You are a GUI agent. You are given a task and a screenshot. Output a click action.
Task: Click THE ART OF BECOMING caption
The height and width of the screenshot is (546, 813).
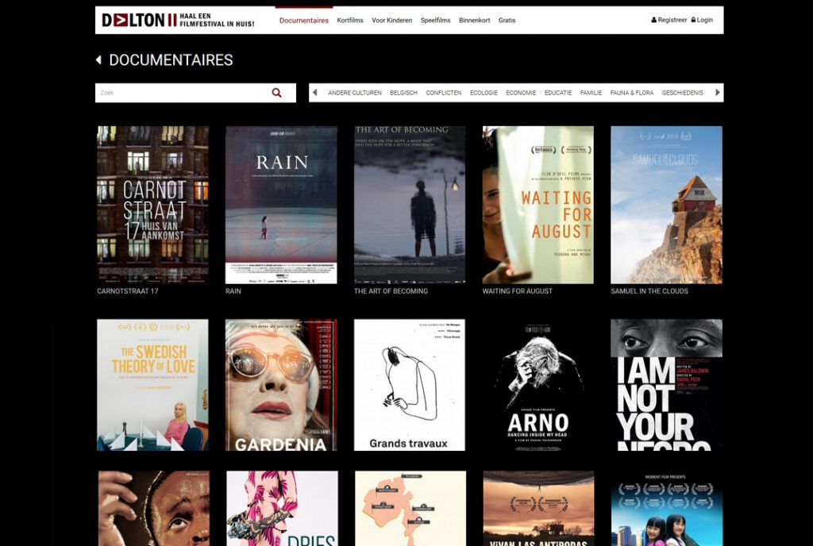coord(391,291)
